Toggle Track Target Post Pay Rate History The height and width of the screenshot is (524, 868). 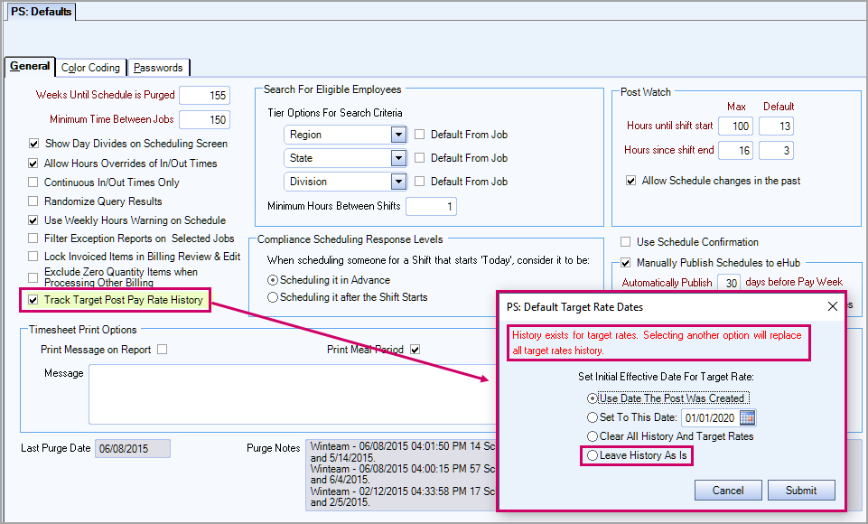34,299
